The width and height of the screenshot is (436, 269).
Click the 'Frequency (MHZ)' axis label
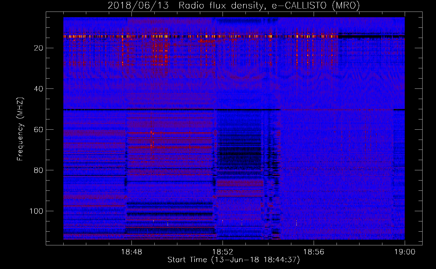coord(20,129)
